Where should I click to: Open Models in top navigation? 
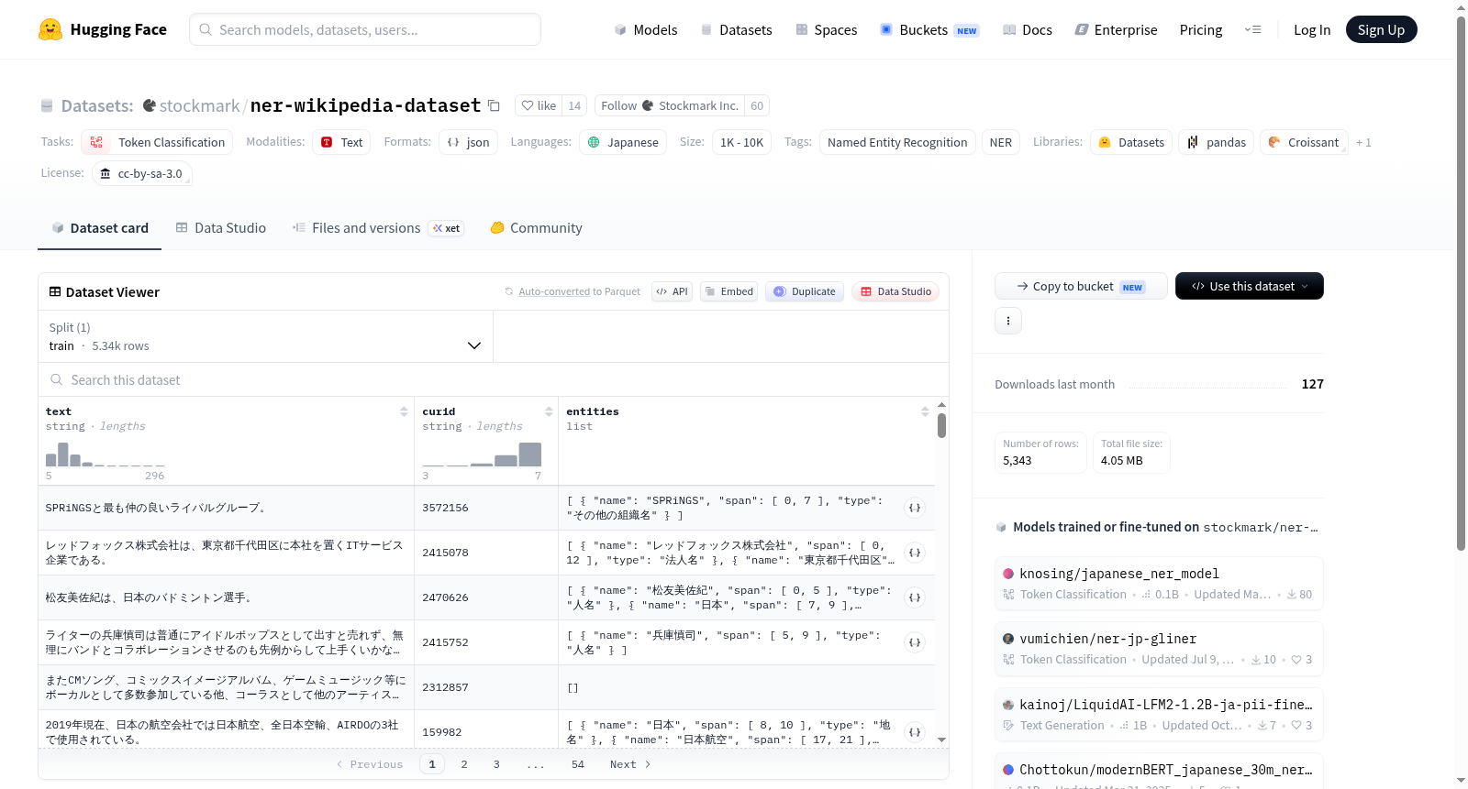pos(646,29)
